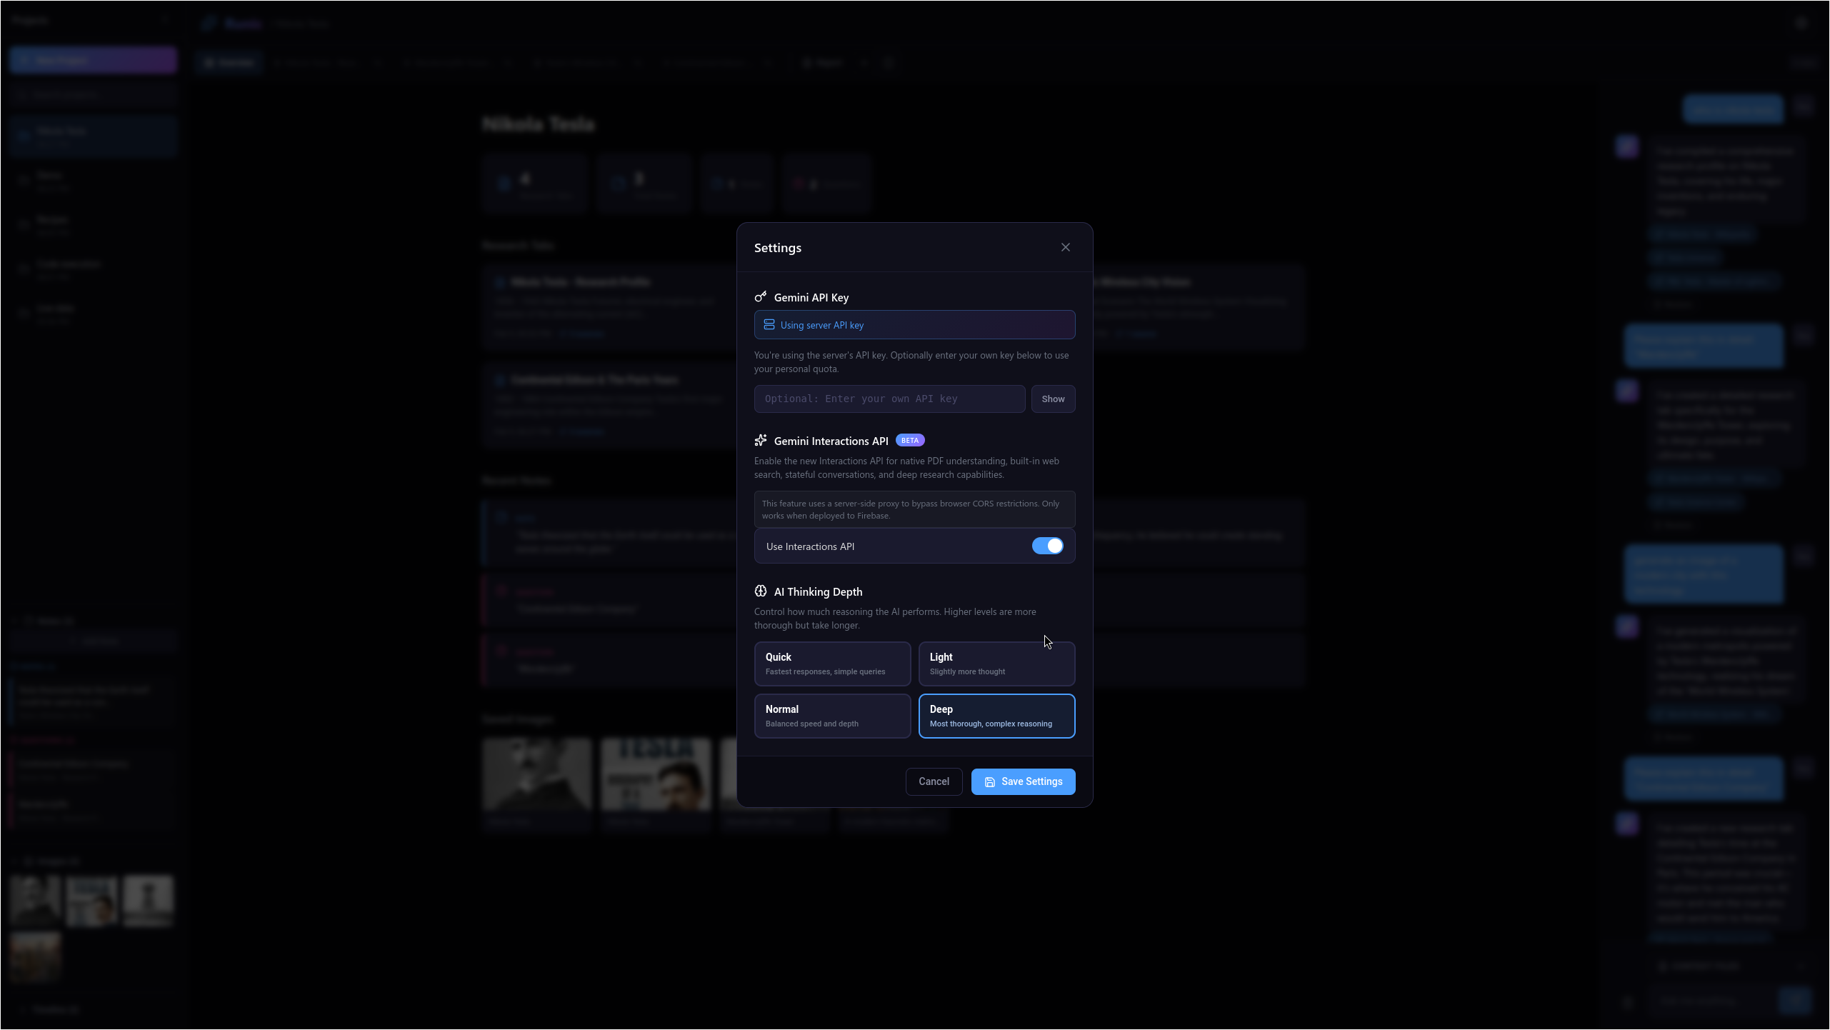
Task: Click the server icon in API key banner
Action: [769, 325]
